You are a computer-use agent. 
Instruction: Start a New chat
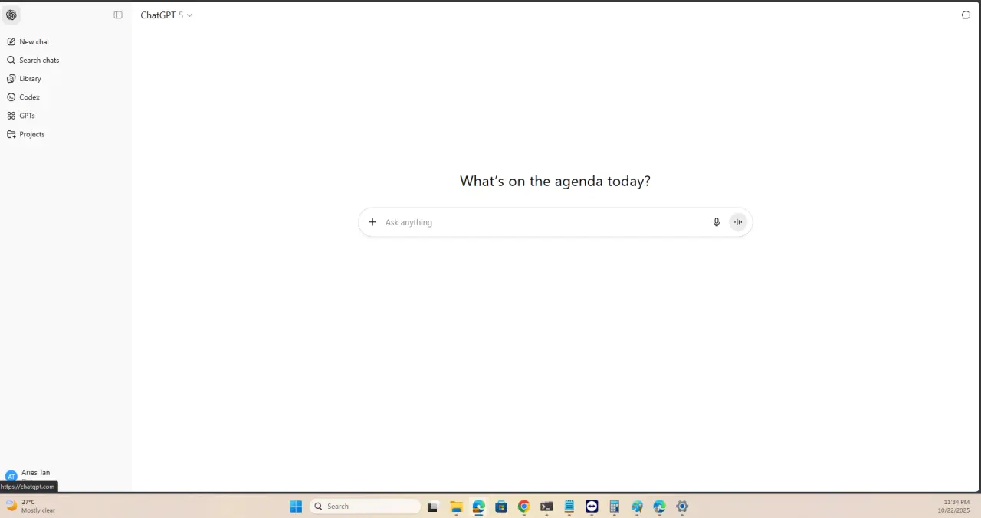point(34,42)
